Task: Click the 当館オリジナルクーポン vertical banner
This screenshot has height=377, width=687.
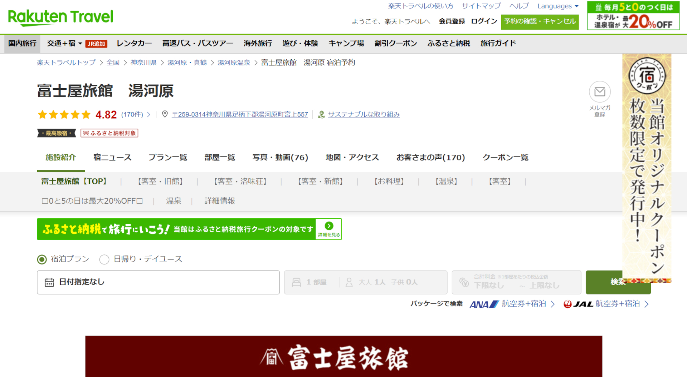Action: pos(647,168)
